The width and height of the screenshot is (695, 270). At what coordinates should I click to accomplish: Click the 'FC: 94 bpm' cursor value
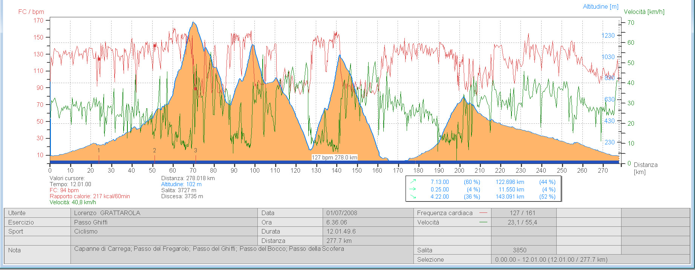pos(64,190)
